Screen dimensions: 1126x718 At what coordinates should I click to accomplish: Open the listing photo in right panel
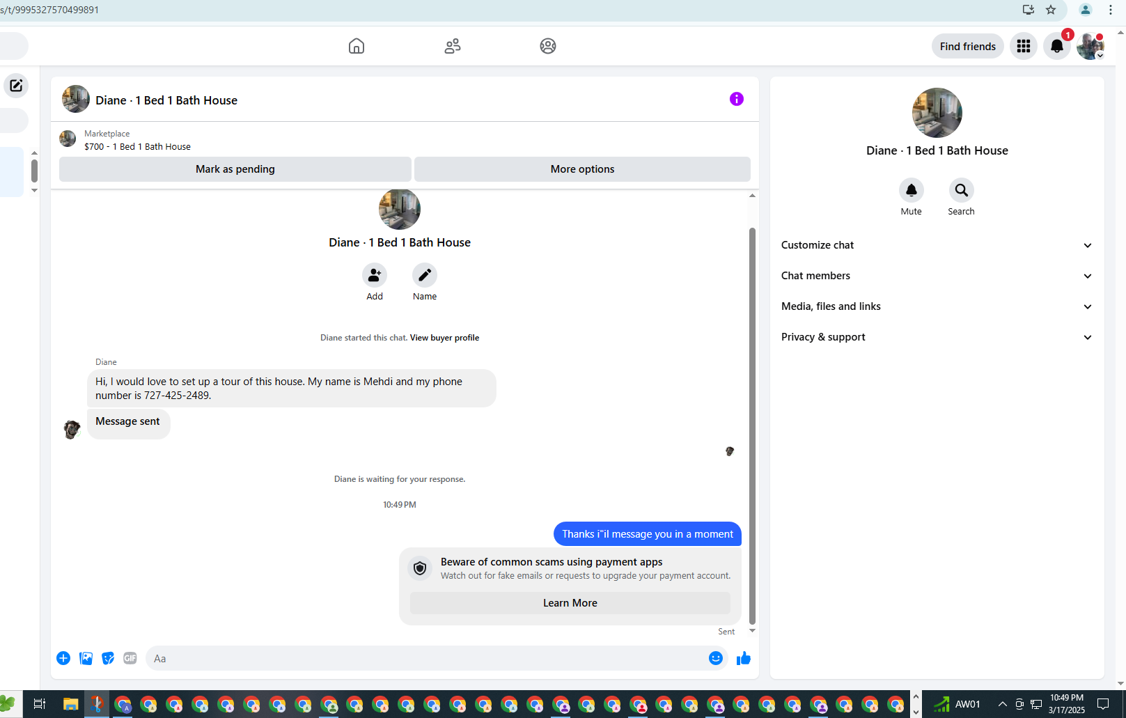[937, 113]
